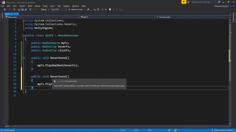Collapse the btnFX class outline
The height and width of the screenshot is (132, 236).
[24, 36]
